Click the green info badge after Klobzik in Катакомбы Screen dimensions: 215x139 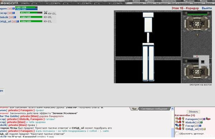[x=201, y=123]
